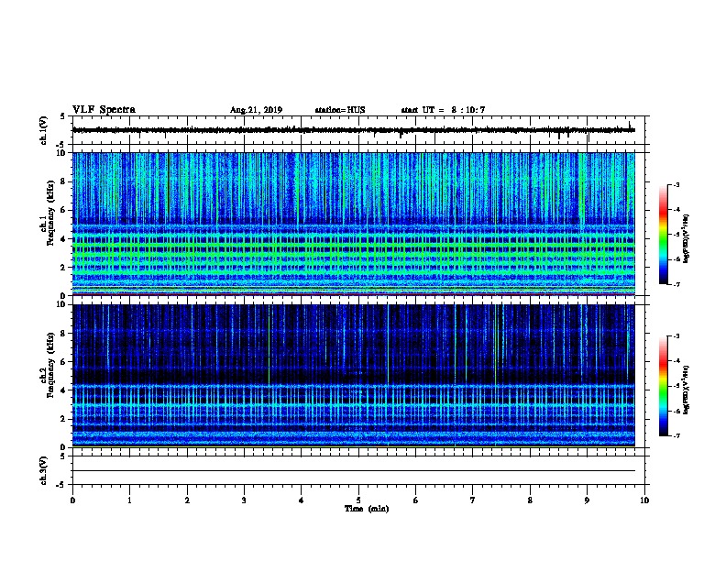Click the "5" tick on the time axis
The height and width of the screenshot is (561, 726).
point(358,500)
